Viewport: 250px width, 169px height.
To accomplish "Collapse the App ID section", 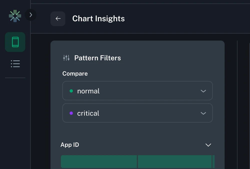I will click(208, 145).
